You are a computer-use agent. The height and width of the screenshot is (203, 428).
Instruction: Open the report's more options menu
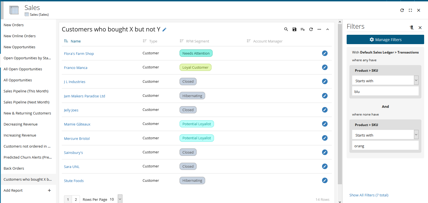(319, 29)
